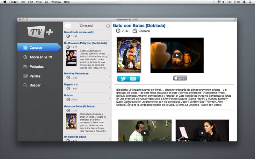
Task: Open the Help menu
Action: 67,2
